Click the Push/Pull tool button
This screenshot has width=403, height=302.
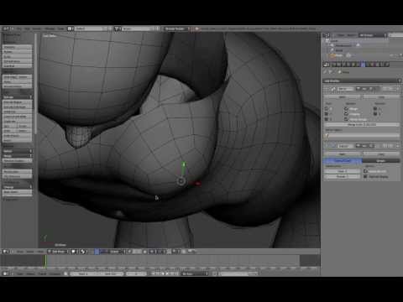tap(17, 66)
